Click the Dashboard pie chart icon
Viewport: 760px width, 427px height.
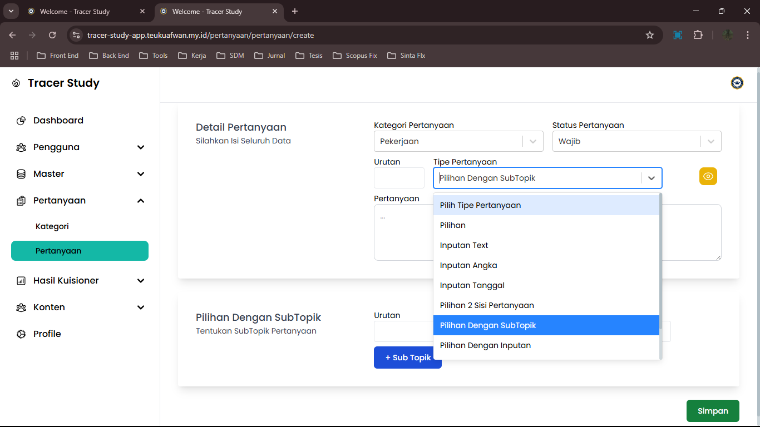21,121
